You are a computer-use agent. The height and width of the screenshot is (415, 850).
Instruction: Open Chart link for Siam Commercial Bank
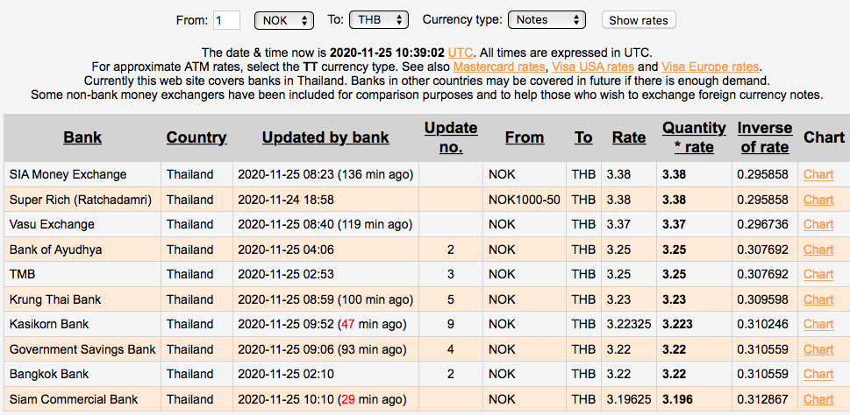[x=818, y=399]
